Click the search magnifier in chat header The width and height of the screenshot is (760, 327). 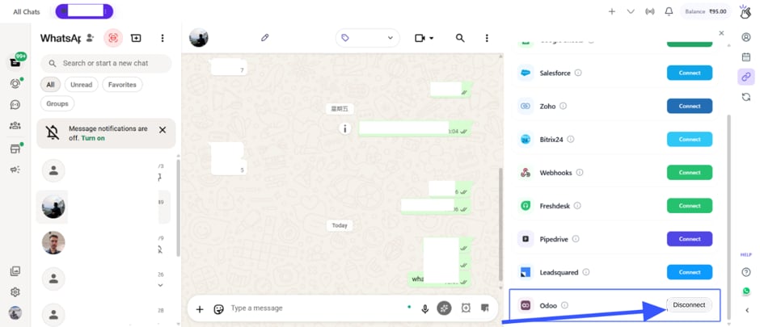(460, 38)
